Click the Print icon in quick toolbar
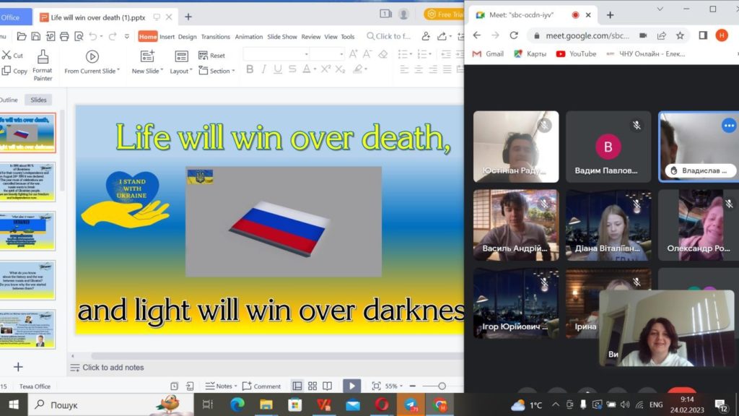Image resolution: width=739 pixels, height=416 pixels. (x=64, y=36)
